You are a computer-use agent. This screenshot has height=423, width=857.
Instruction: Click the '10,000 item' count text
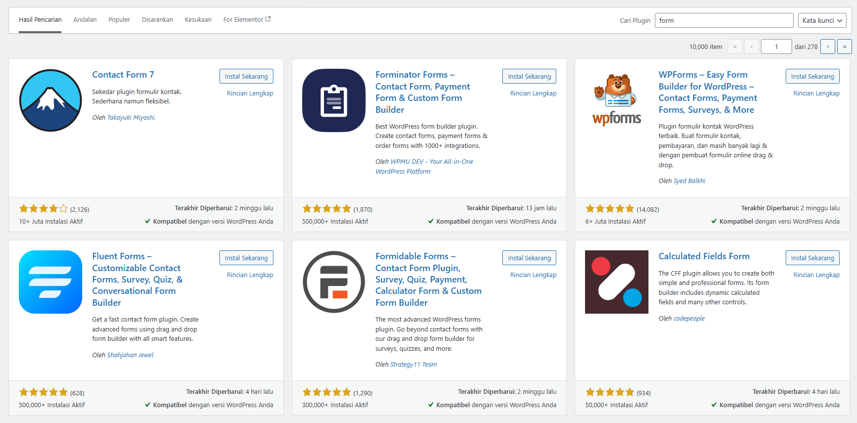(x=706, y=47)
